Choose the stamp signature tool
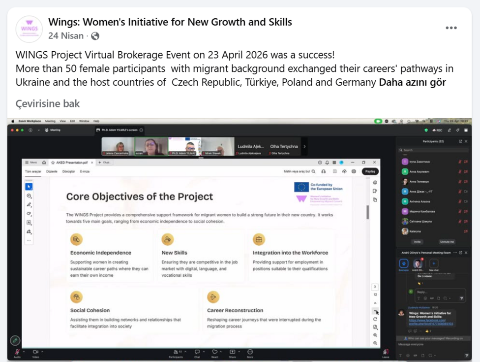Viewport: 480px width, 362px height. (x=29, y=231)
